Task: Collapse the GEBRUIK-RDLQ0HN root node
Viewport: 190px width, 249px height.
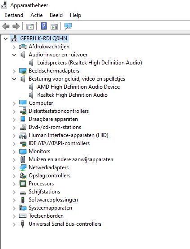Action: coord(5,39)
